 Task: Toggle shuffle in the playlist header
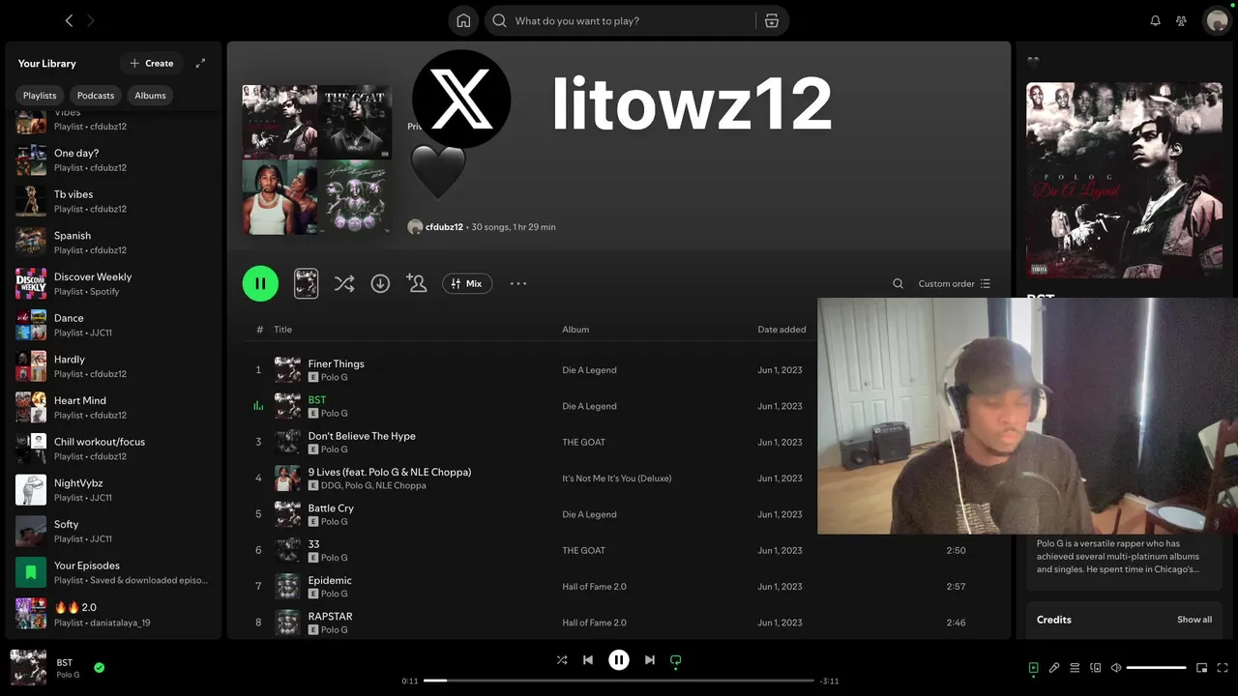[343, 283]
